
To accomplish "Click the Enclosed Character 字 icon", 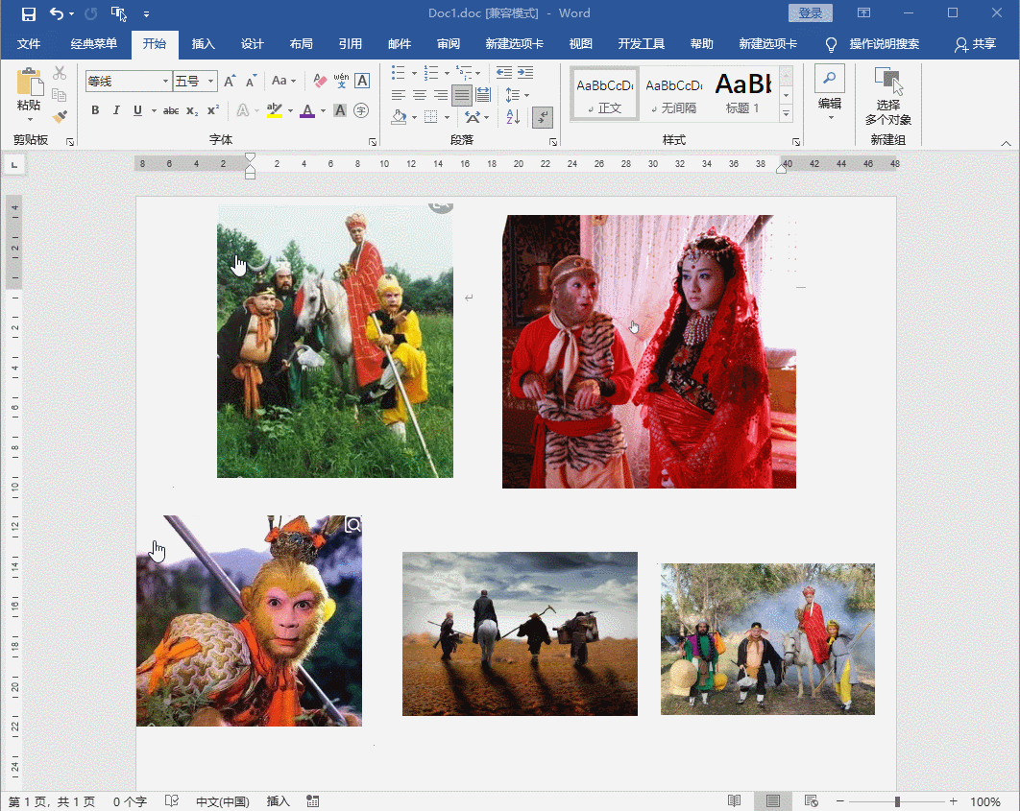I will [x=362, y=110].
